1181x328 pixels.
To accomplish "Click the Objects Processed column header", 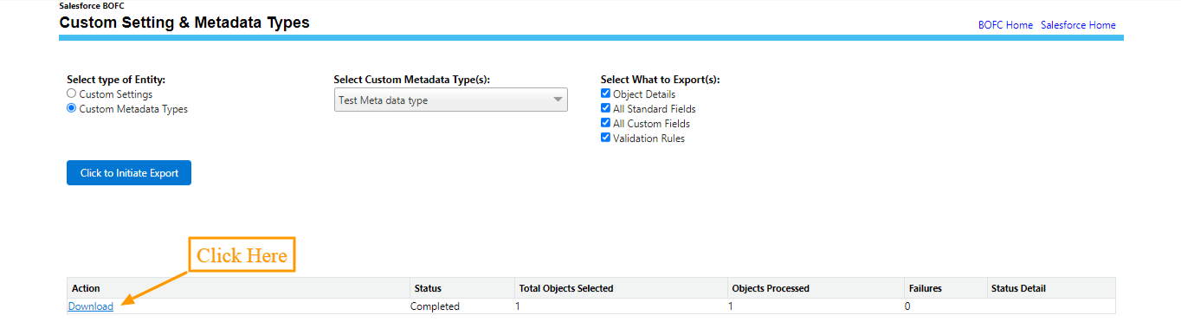I will 771,288.
